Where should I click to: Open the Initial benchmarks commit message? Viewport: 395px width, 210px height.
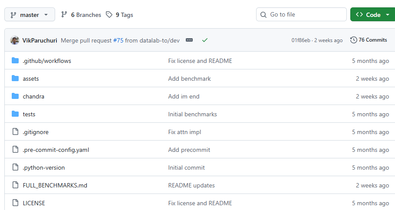pyautogui.click(x=192, y=114)
